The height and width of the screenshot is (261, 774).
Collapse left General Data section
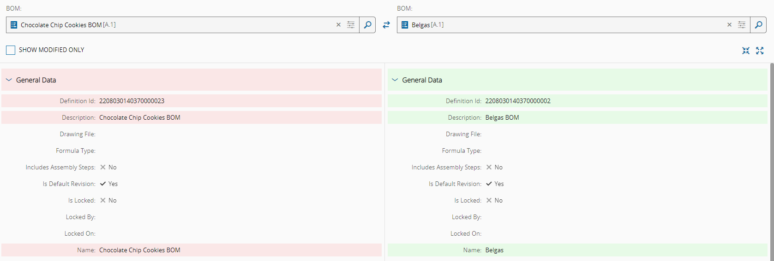[9, 80]
